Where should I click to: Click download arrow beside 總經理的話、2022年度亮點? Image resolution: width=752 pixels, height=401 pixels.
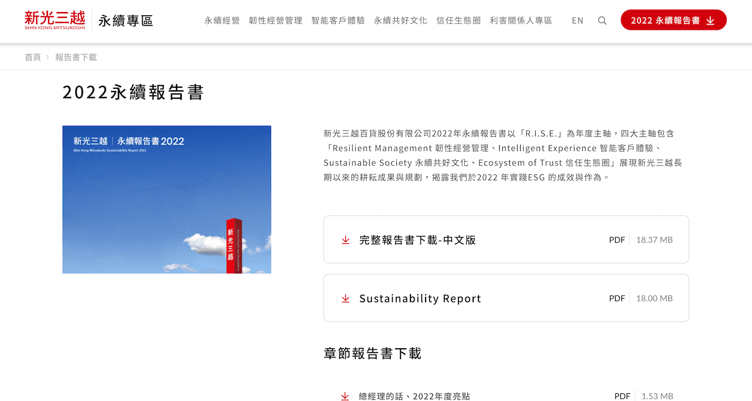click(x=345, y=396)
